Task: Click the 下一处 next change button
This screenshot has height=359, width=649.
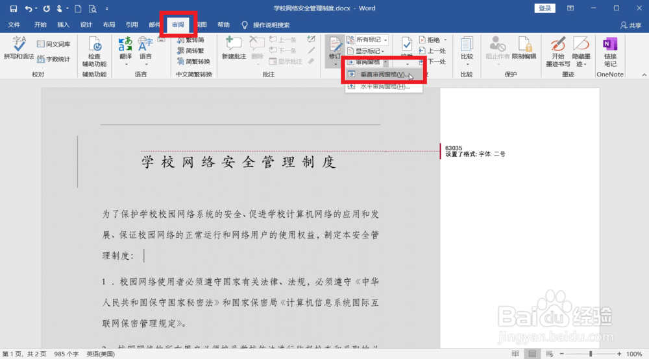Action: pos(432,62)
